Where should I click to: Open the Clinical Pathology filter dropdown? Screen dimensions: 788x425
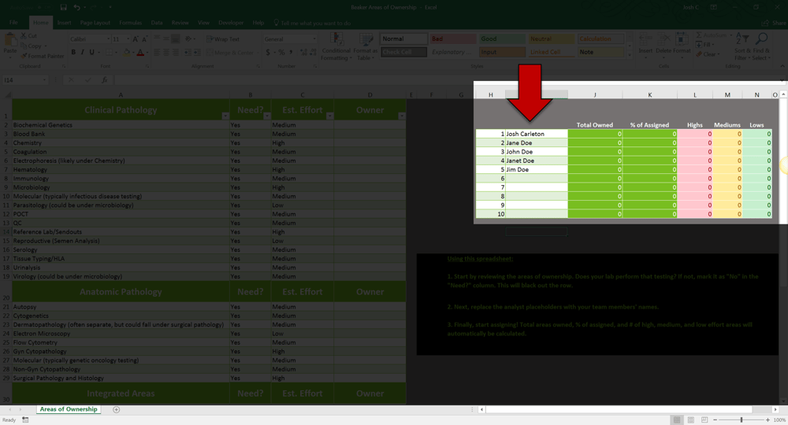(x=225, y=116)
